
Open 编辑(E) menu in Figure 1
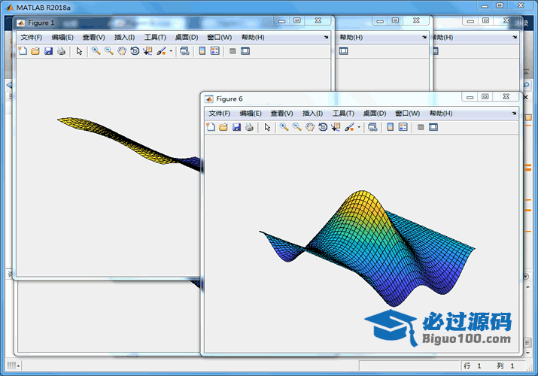(62, 38)
